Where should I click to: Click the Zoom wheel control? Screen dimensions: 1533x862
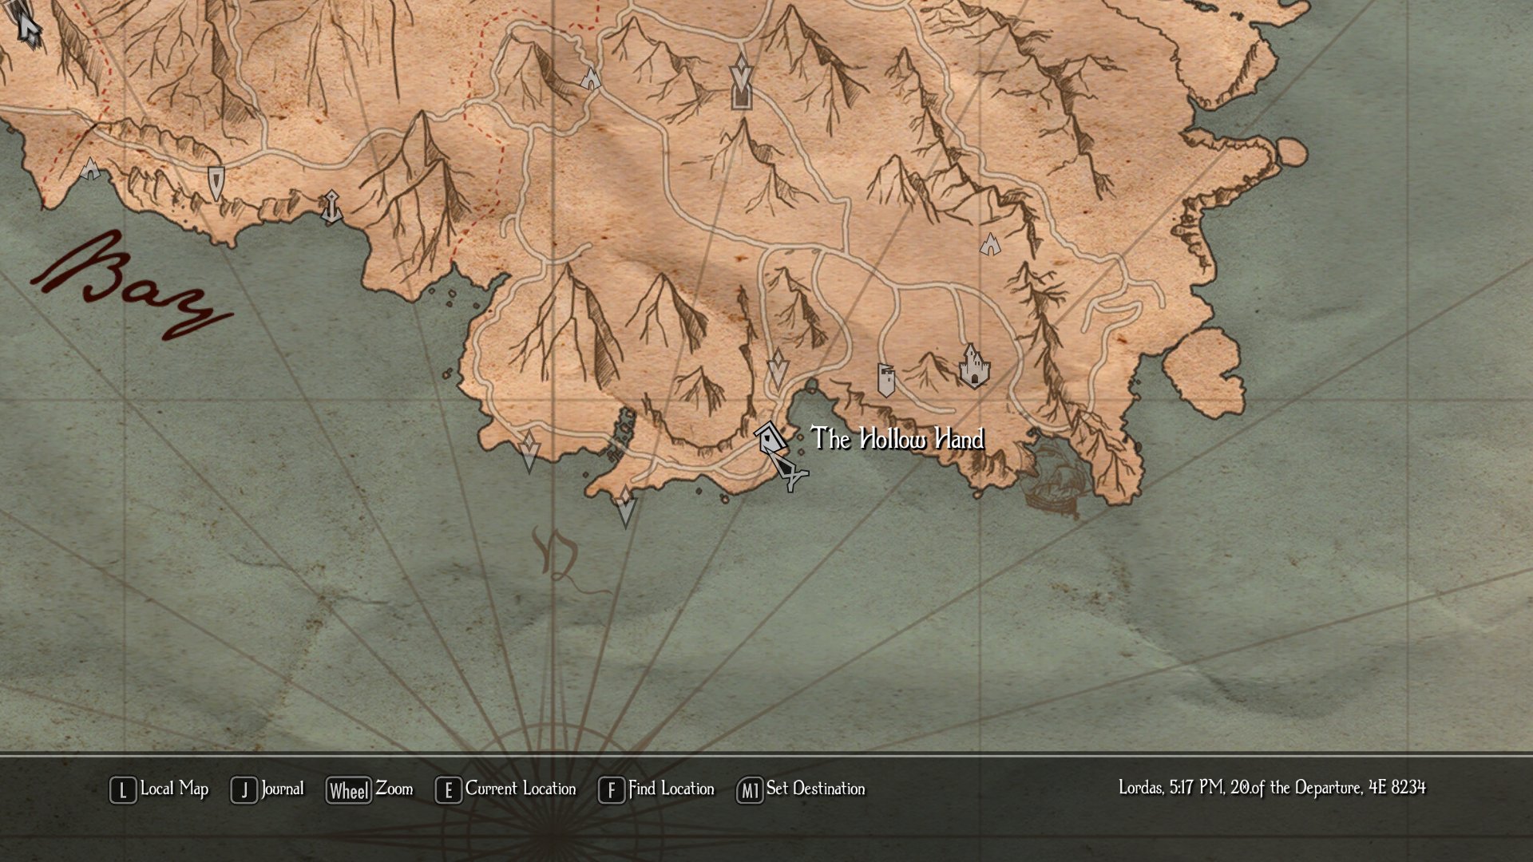370,789
